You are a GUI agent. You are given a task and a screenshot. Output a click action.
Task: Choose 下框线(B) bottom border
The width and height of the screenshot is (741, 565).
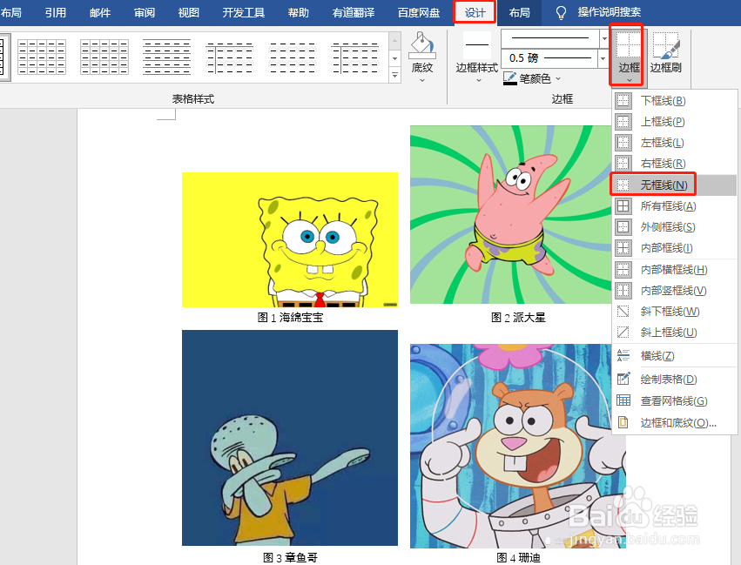coord(675,101)
